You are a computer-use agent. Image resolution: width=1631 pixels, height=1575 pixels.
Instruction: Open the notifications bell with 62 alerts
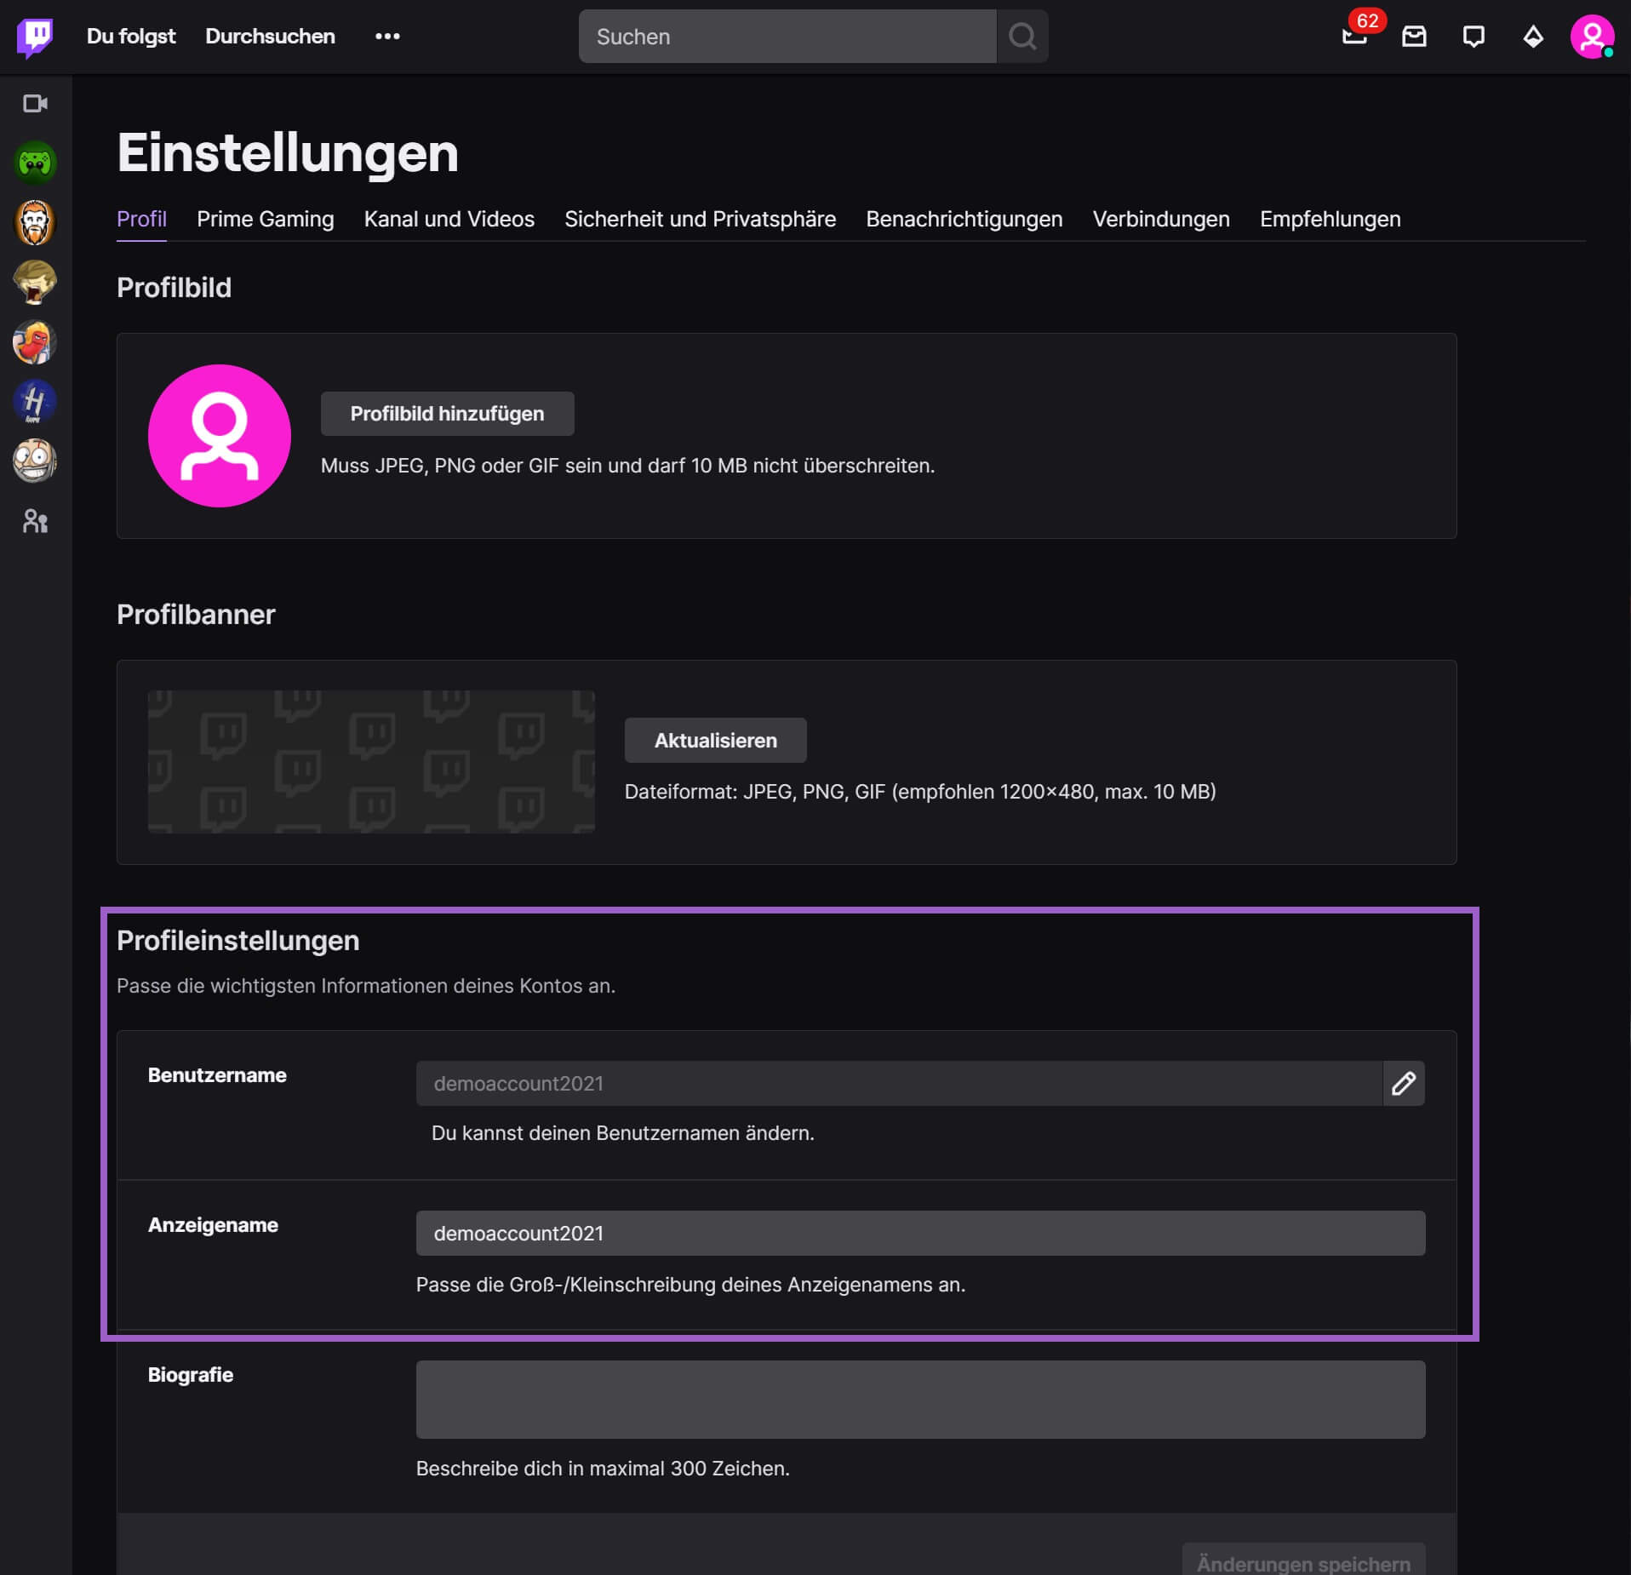(x=1353, y=37)
